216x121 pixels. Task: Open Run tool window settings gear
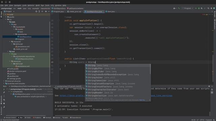pos(209,86)
